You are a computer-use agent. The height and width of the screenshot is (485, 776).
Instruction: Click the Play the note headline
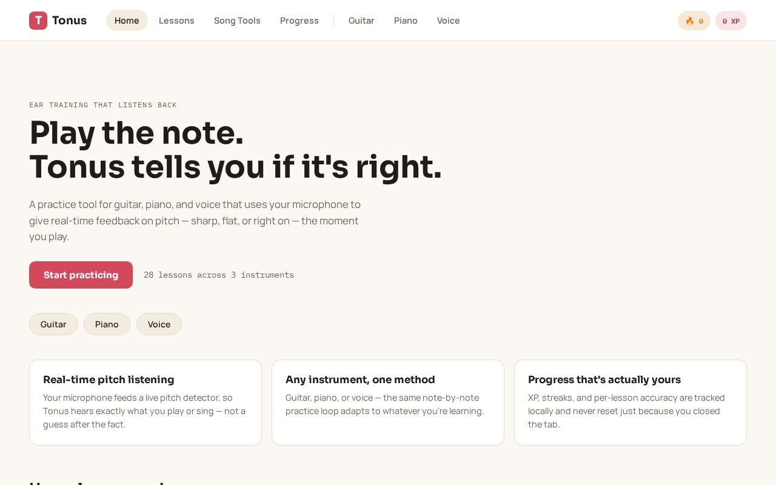[x=136, y=133]
